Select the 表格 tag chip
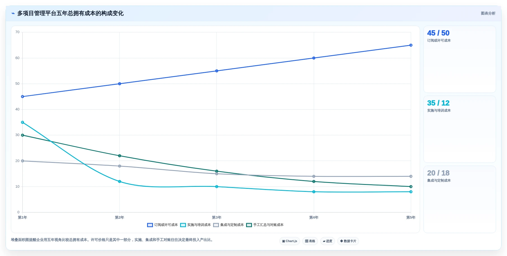 pyautogui.click(x=310, y=241)
